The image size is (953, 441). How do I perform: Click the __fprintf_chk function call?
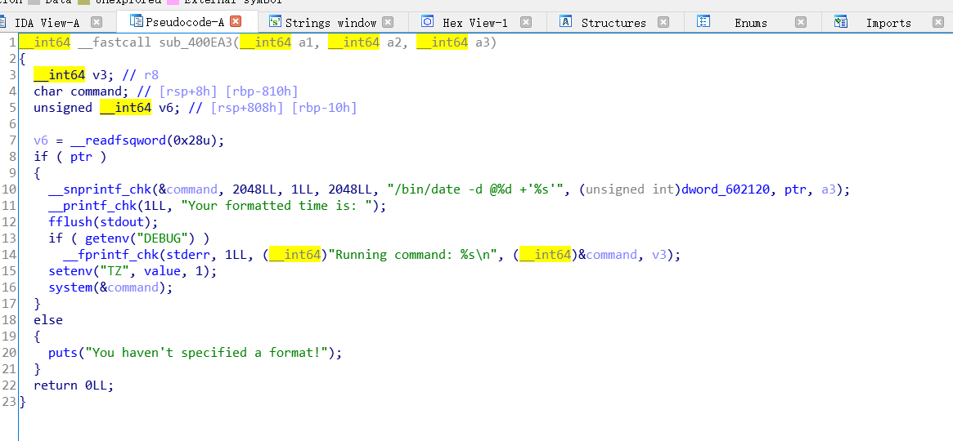click(115, 255)
